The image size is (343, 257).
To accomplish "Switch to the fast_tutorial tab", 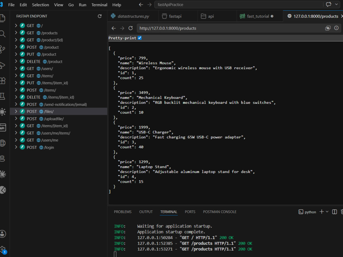I will 259,16.
